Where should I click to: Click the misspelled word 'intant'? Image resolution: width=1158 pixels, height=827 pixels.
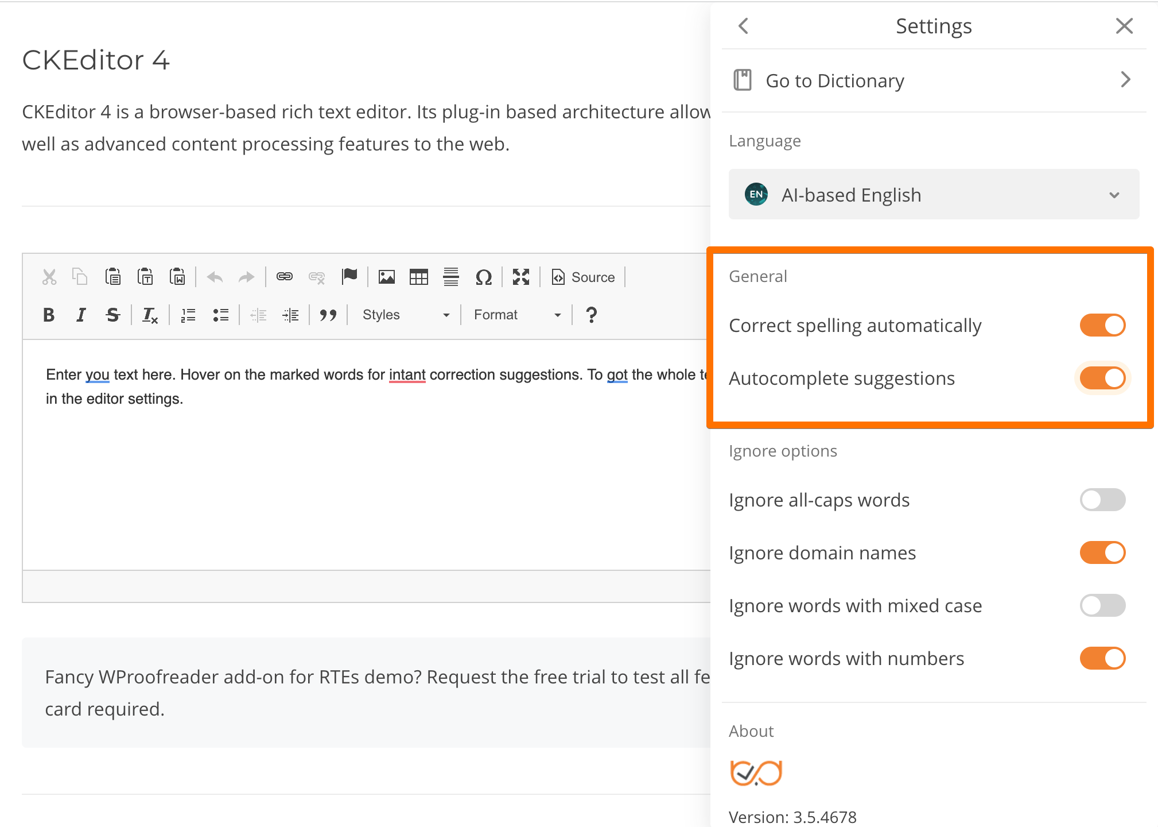(x=407, y=375)
